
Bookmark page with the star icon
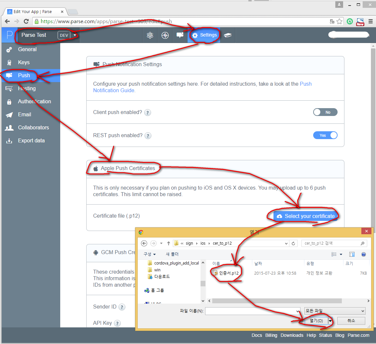(339, 21)
